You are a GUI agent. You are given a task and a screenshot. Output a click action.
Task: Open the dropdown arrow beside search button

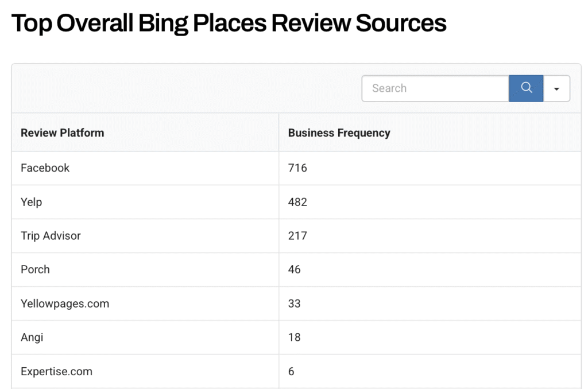(x=556, y=89)
